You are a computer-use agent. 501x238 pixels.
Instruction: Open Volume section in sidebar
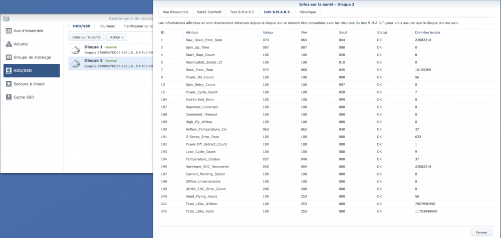click(32, 44)
